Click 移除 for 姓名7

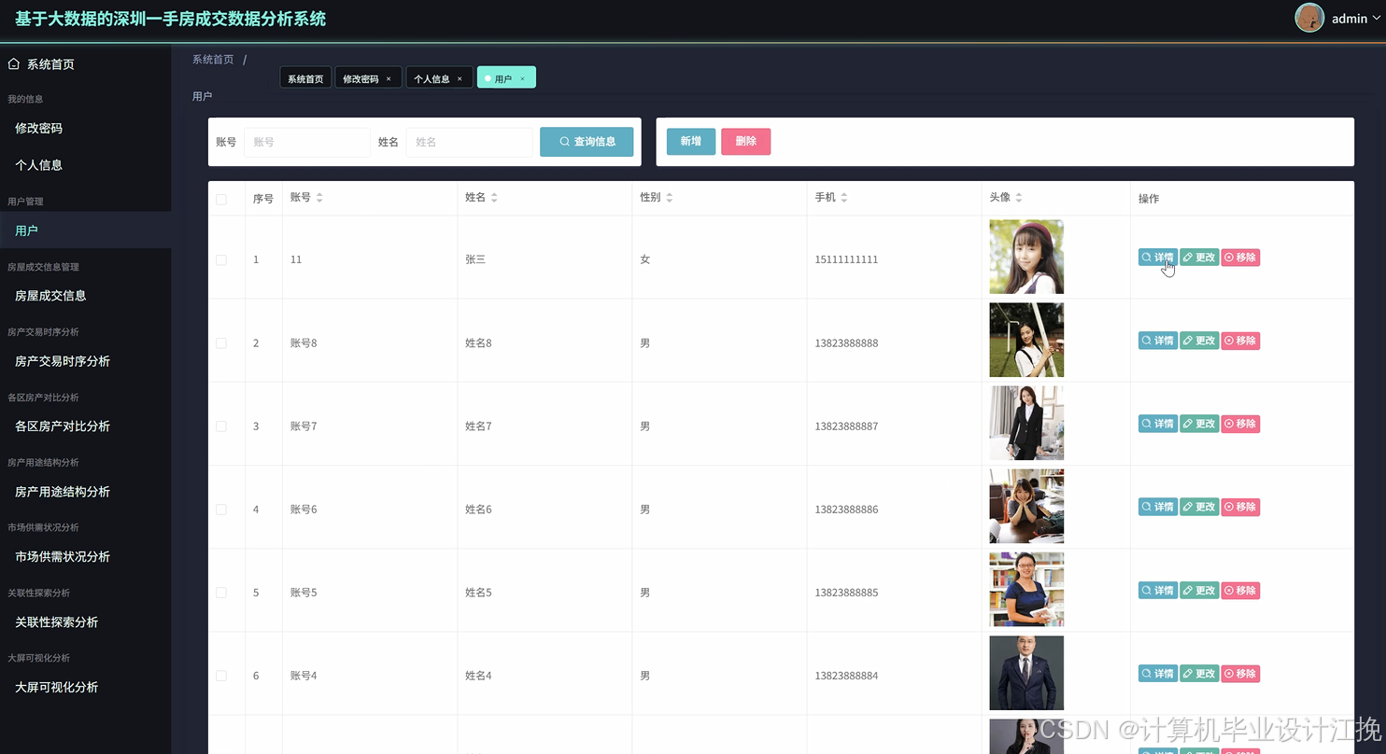coord(1240,424)
